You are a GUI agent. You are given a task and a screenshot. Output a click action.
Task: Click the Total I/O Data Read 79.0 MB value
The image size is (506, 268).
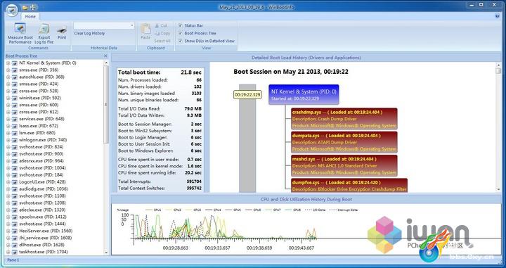click(193, 109)
